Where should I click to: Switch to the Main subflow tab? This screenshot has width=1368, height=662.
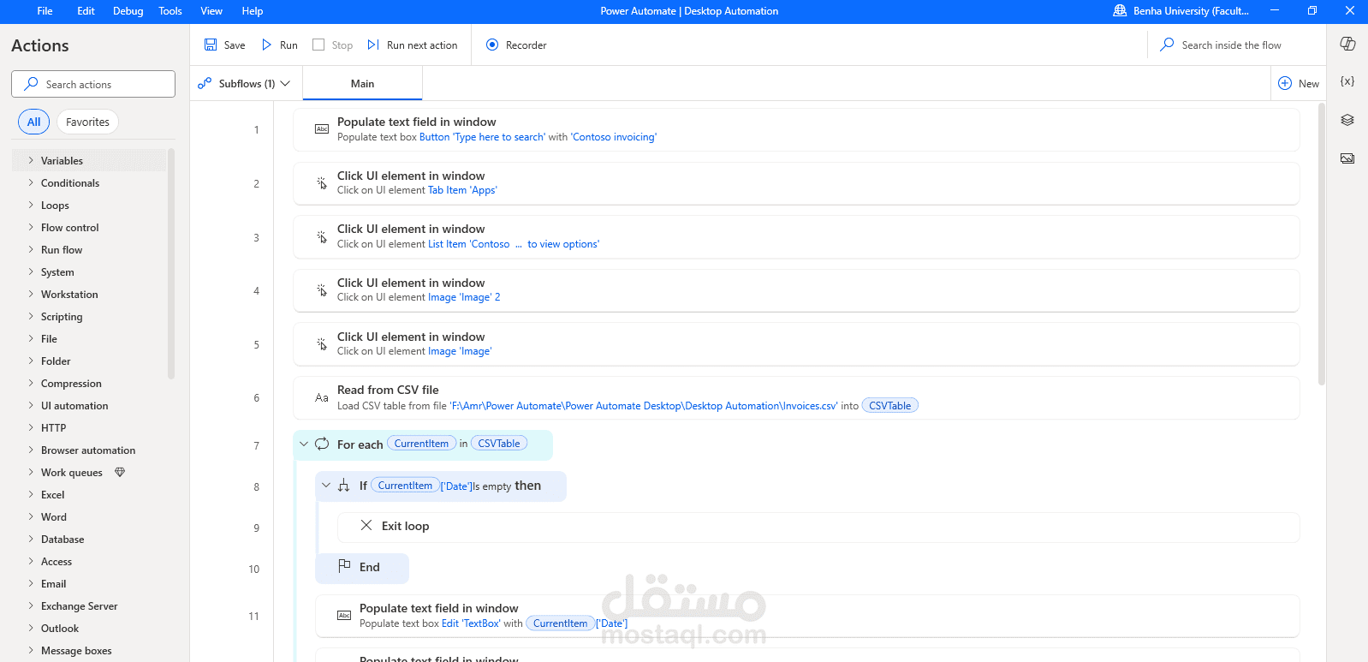tap(362, 83)
